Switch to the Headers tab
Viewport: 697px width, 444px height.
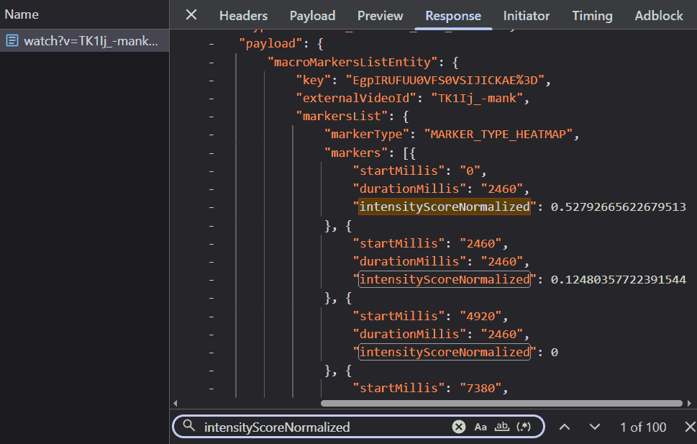coord(243,15)
